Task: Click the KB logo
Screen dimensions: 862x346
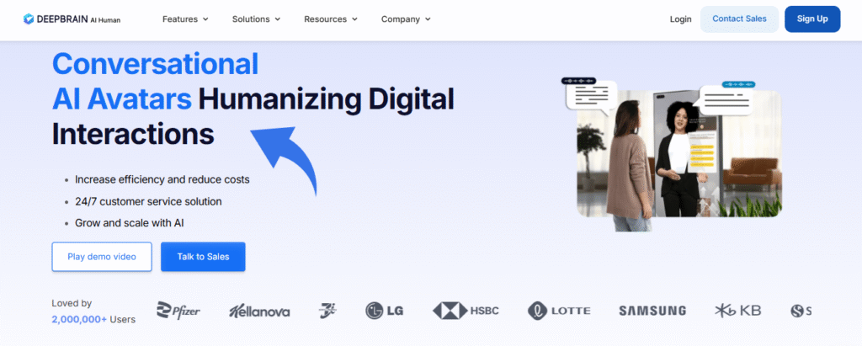Action: click(737, 311)
